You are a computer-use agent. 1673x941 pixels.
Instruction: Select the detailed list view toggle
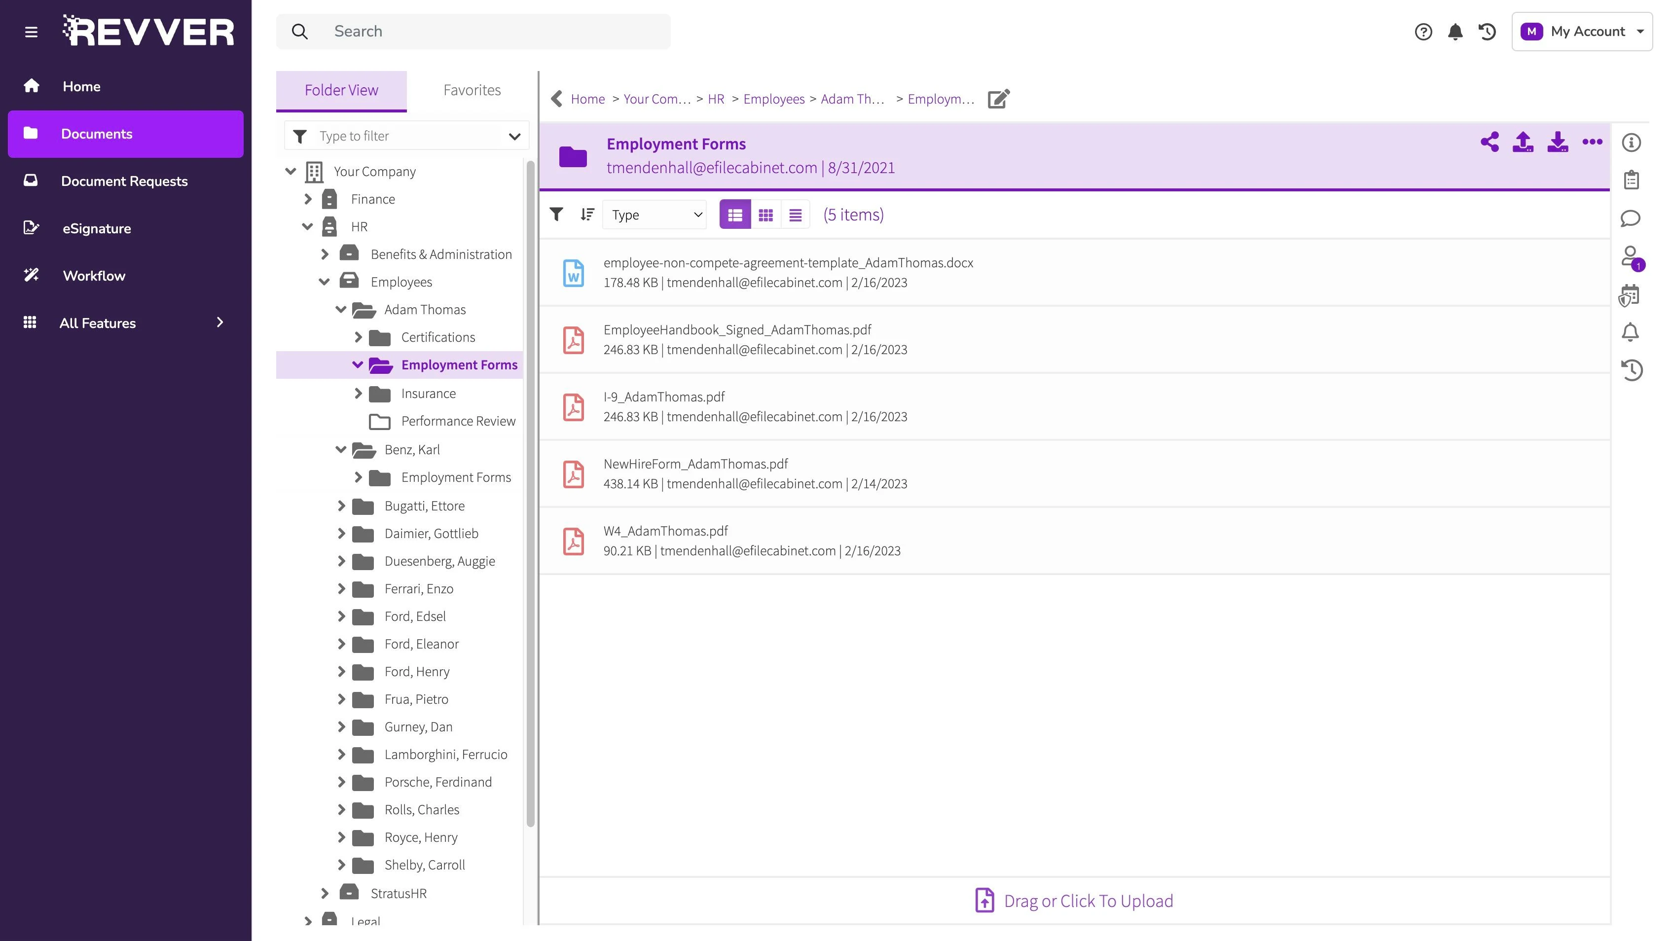[x=734, y=215]
